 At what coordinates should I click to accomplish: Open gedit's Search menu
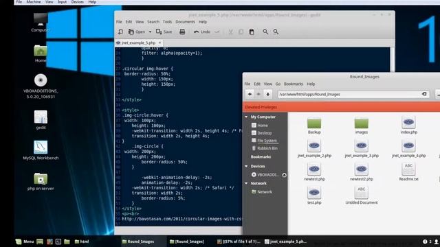pos(153,21)
